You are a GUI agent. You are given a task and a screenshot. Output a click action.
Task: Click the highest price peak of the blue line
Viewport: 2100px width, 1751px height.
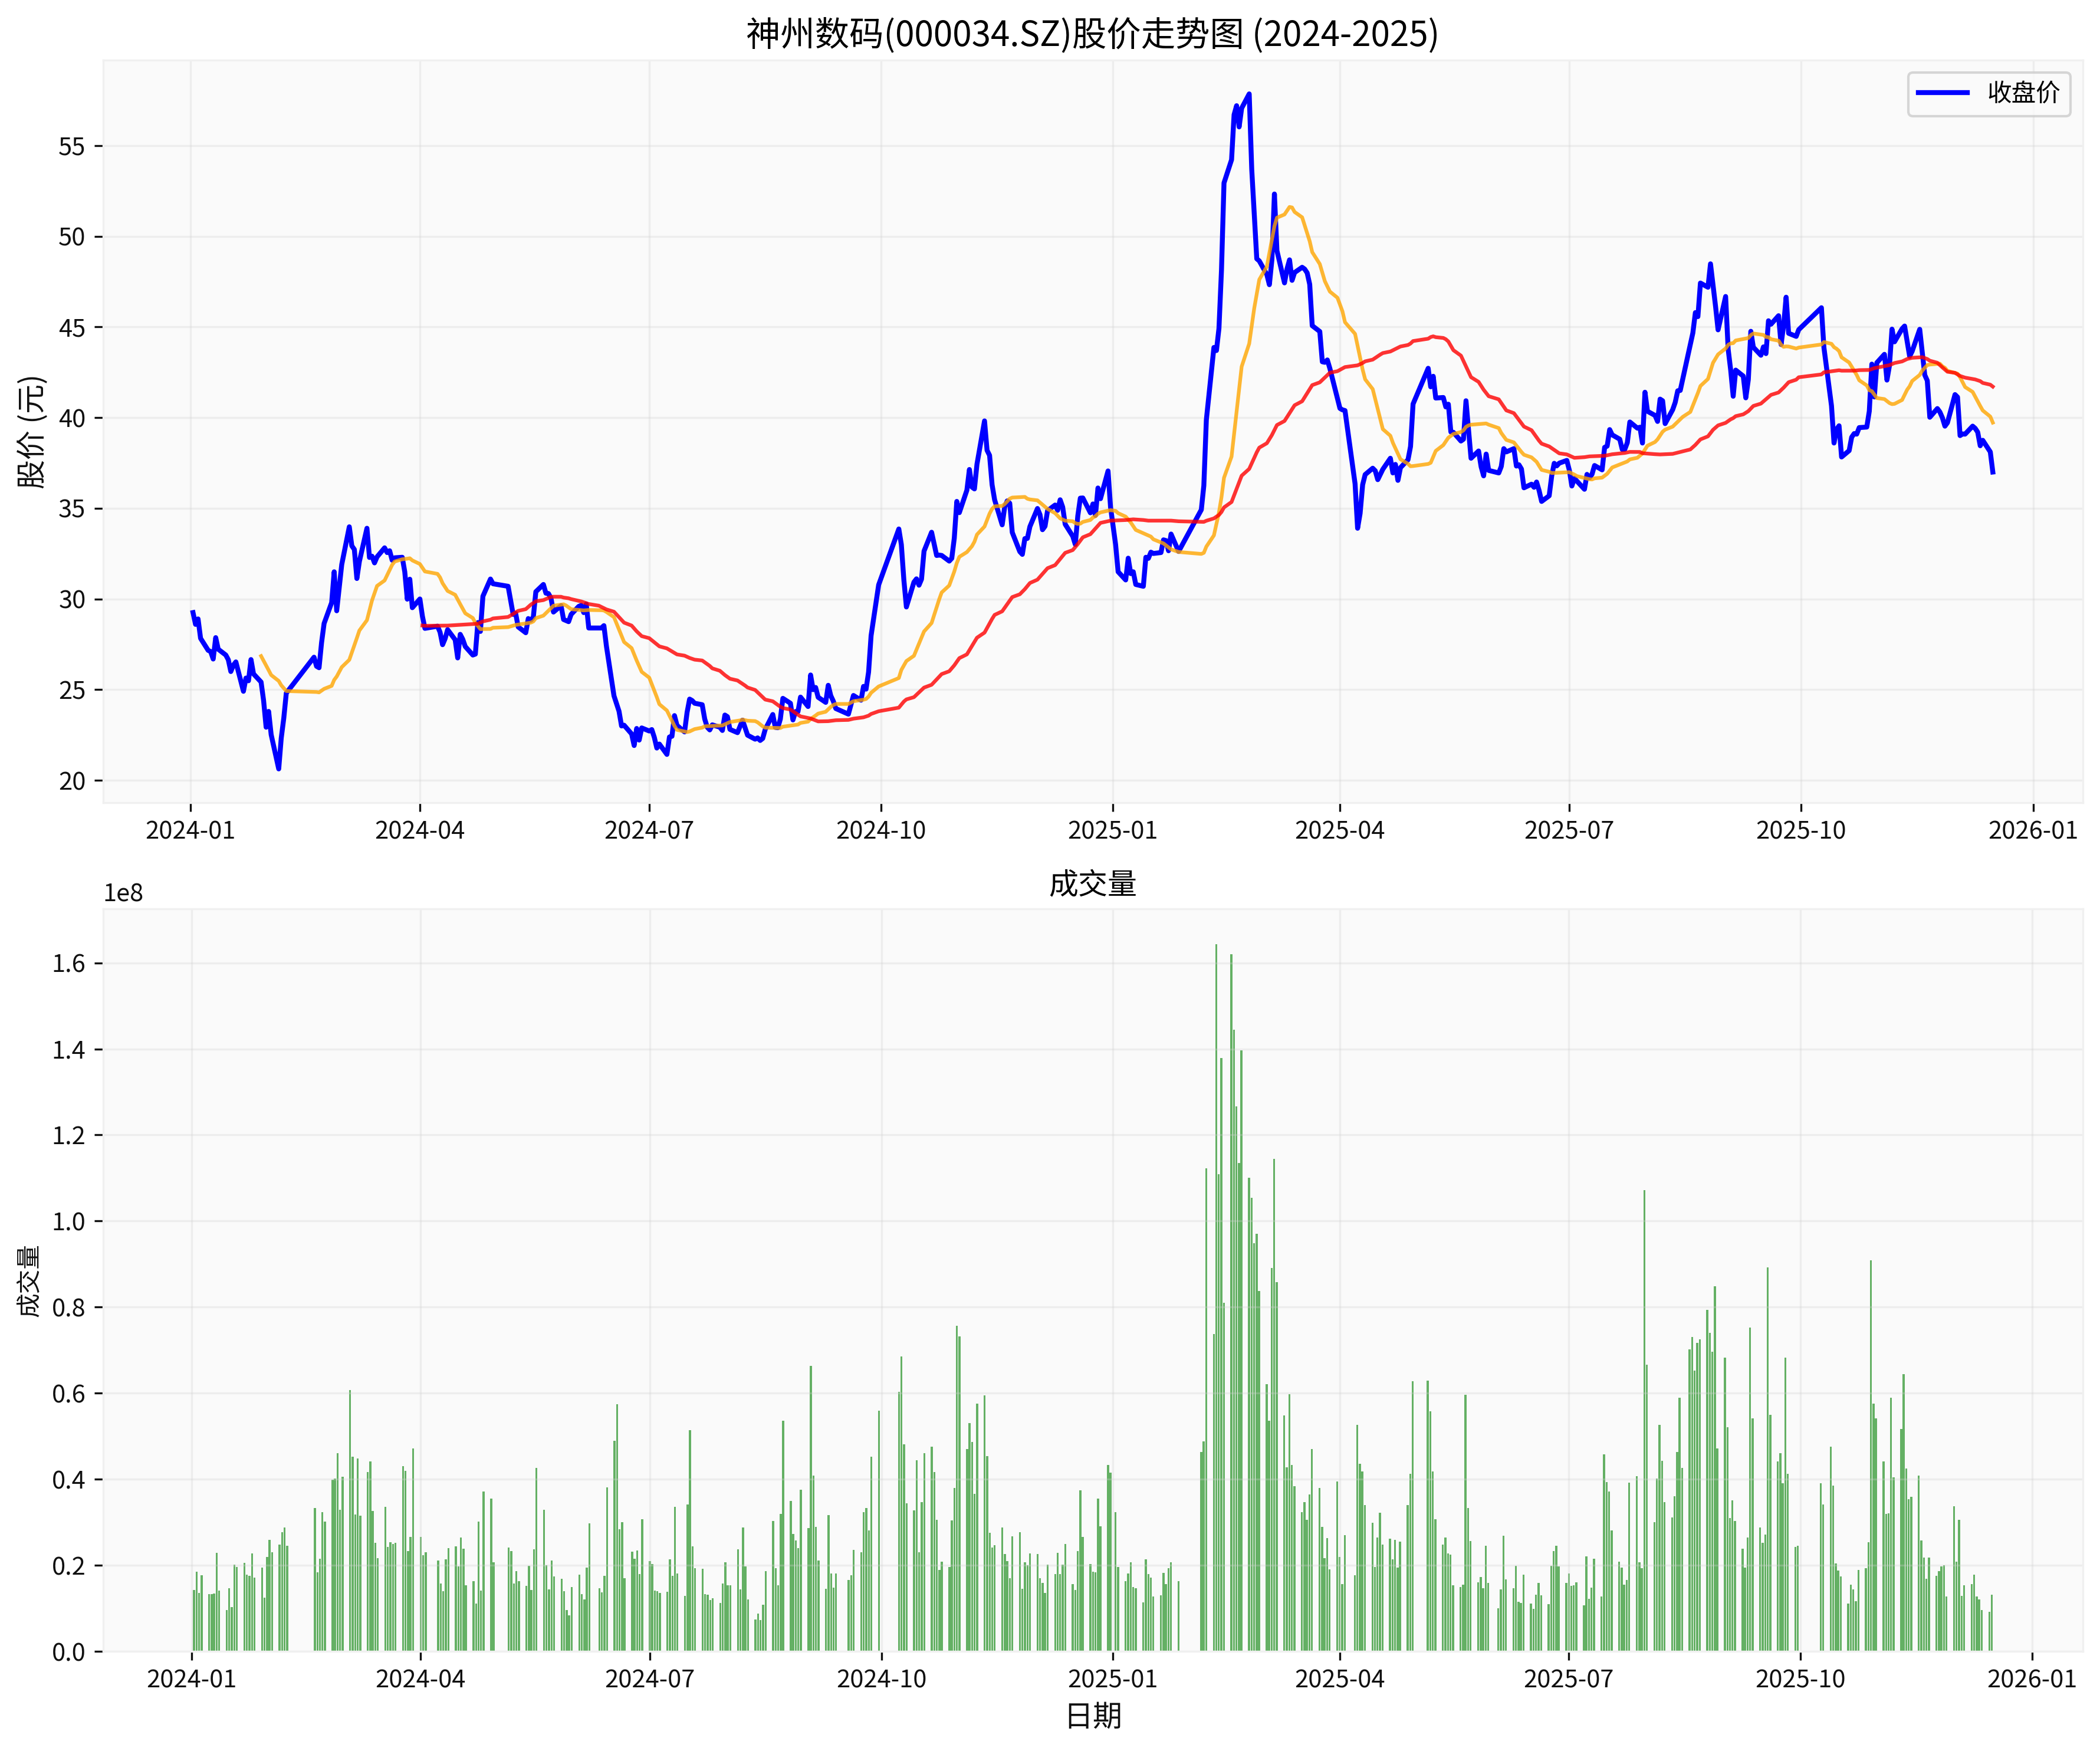coord(1249,95)
